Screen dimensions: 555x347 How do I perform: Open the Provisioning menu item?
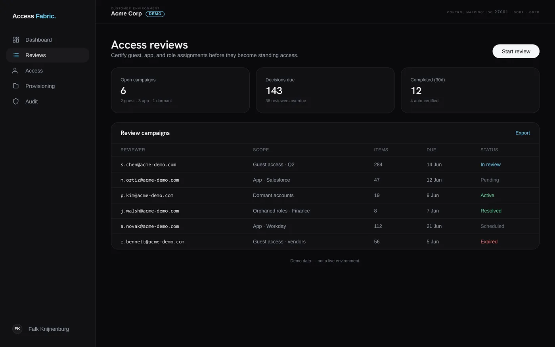(48, 86)
